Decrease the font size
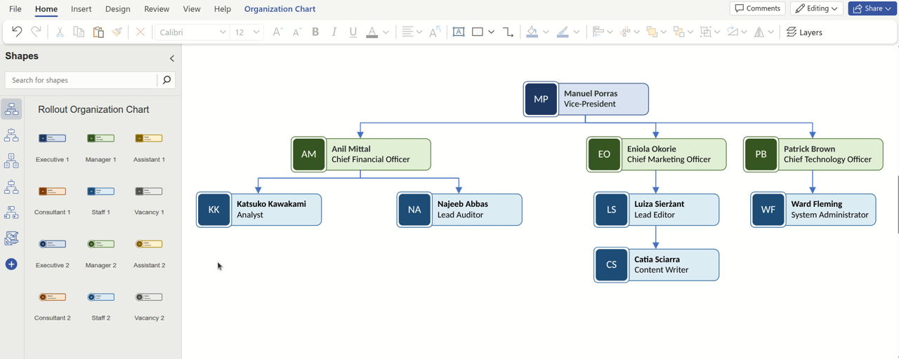 point(296,32)
